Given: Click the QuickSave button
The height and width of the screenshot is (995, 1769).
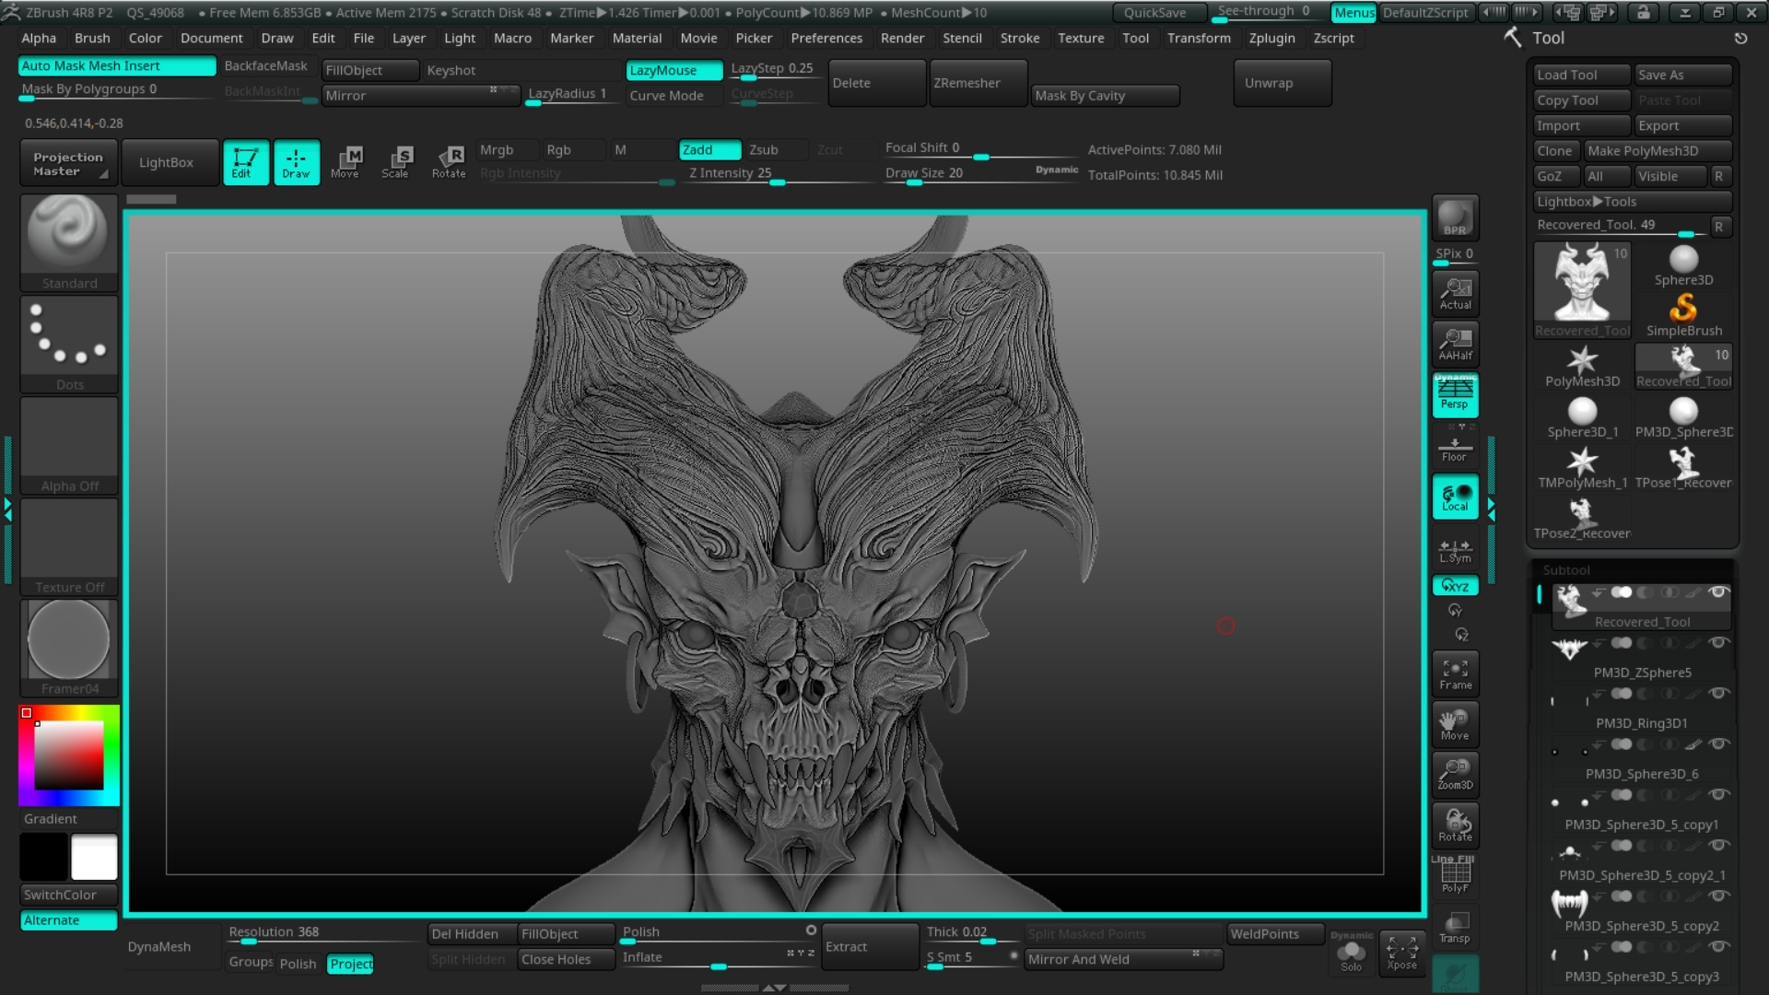Looking at the screenshot, I should tap(1159, 13).
